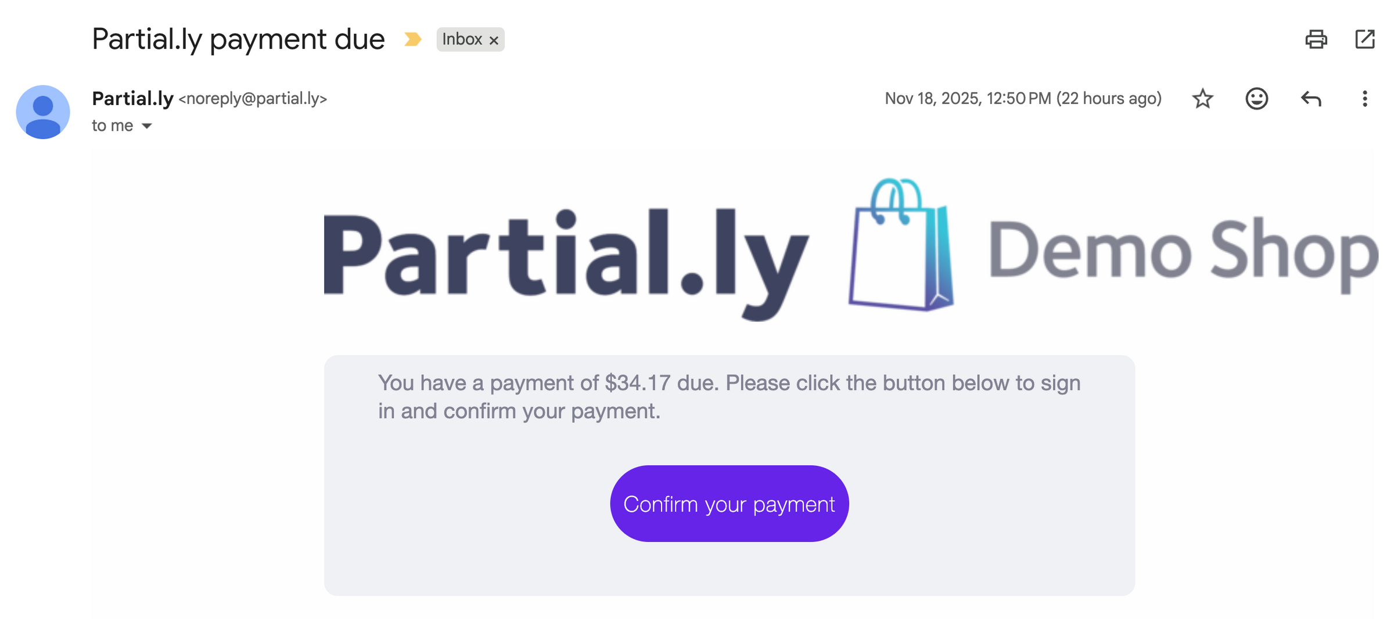This screenshot has height=619, width=1394.
Task: Click the Partial.ly sender name
Action: point(132,99)
